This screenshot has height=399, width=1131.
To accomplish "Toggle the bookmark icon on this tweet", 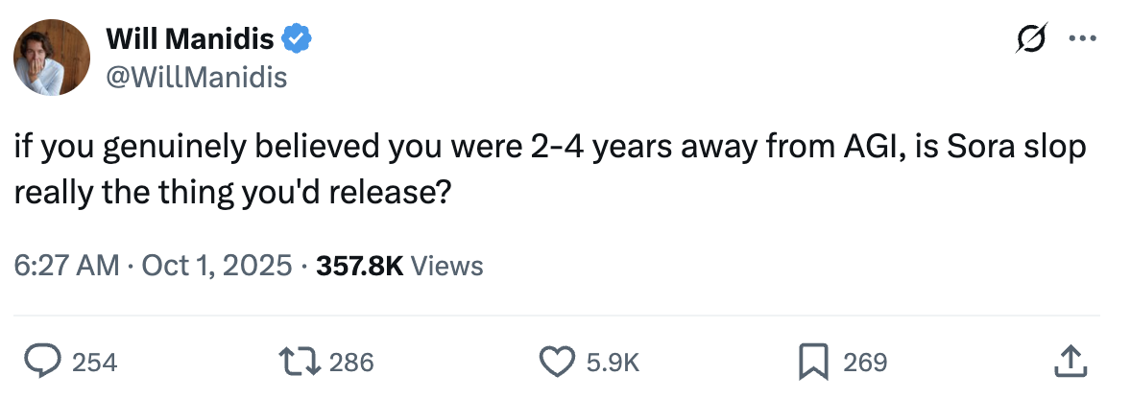I will pyautogui.click(x=814, y=361).
